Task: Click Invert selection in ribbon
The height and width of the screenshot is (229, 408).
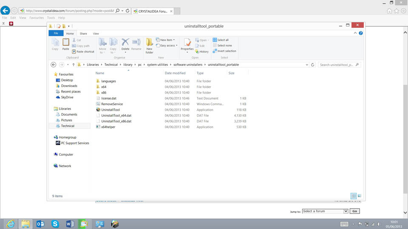Action: [x=224, y=51]
